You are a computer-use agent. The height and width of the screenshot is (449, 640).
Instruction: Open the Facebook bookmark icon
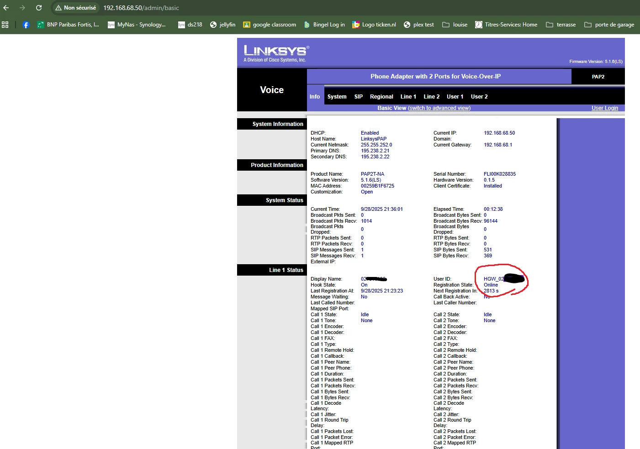coord(26,25)
